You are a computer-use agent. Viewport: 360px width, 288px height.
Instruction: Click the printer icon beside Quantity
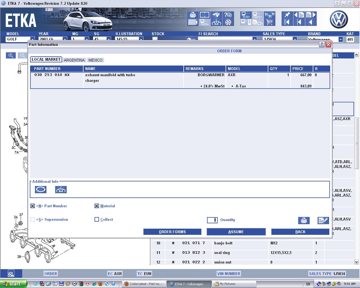[304, 220]
